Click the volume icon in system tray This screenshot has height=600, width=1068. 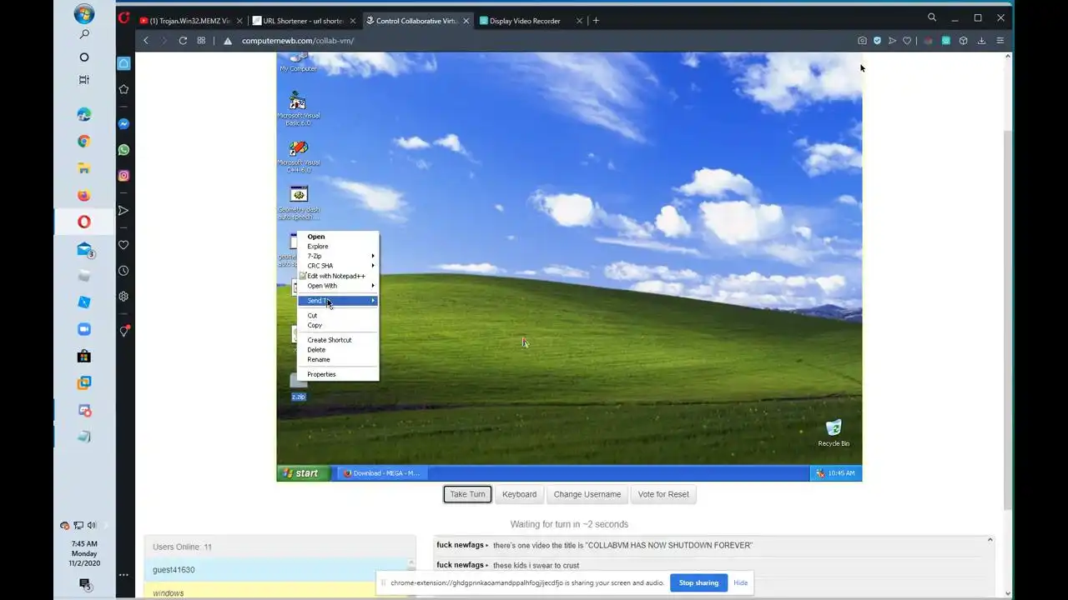pos(92,525)
